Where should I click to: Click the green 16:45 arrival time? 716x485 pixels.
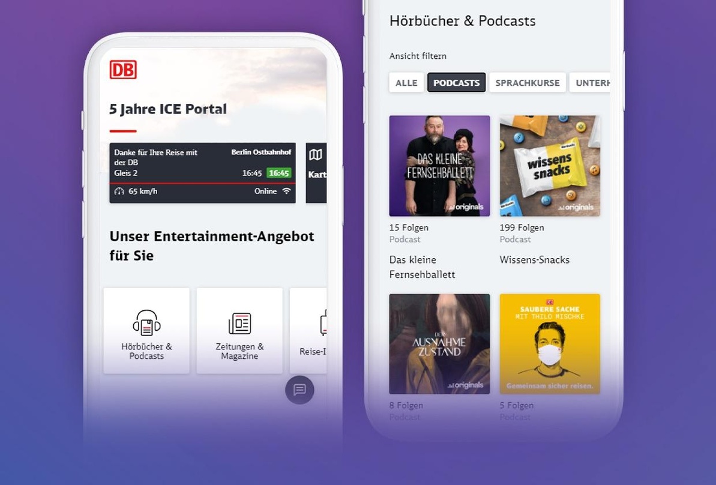pos(278,173)
